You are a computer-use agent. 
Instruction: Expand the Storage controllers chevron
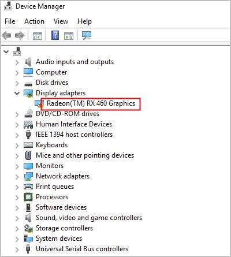coord(17,229)
